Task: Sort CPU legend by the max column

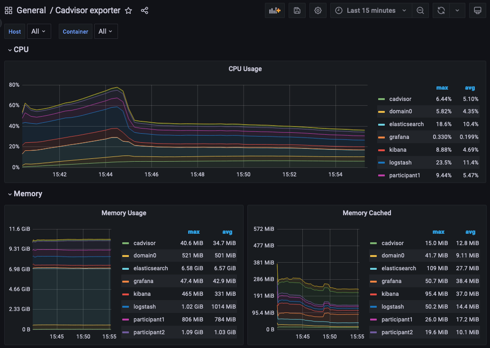Action: point(442,88)
